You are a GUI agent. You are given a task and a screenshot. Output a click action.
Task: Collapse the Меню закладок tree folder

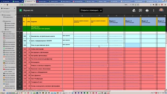(1, 15)
